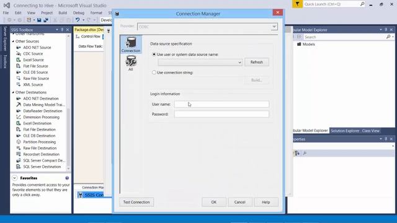
Task: Click the Save toolbar icon
Action: [x=39, y=20]
